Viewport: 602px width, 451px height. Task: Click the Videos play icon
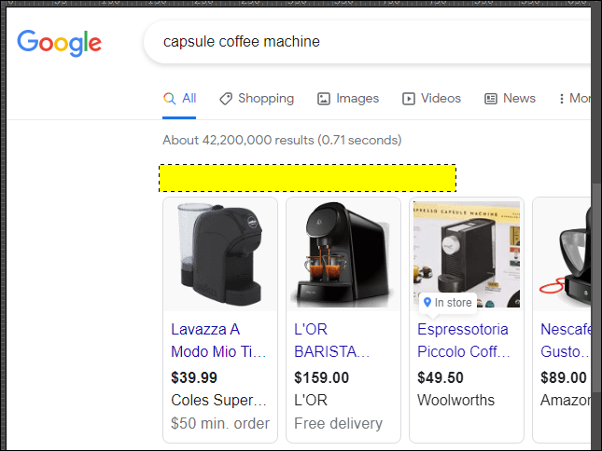click(409, 99)
